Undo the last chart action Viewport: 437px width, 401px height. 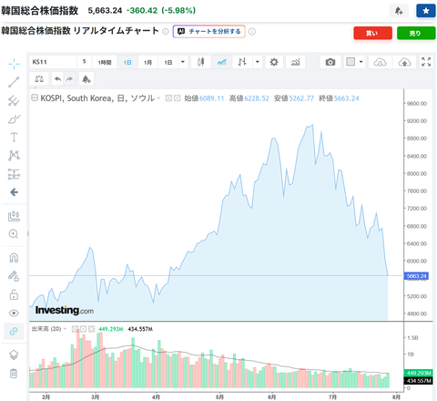57,79
